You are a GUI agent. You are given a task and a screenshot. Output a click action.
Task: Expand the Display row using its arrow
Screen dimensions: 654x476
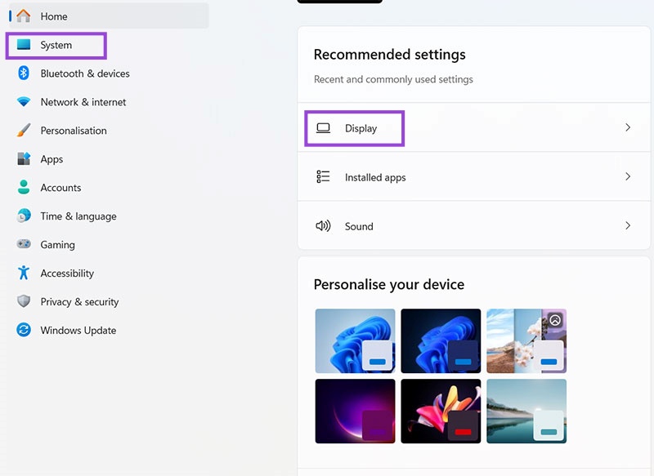tap(628, 128)
